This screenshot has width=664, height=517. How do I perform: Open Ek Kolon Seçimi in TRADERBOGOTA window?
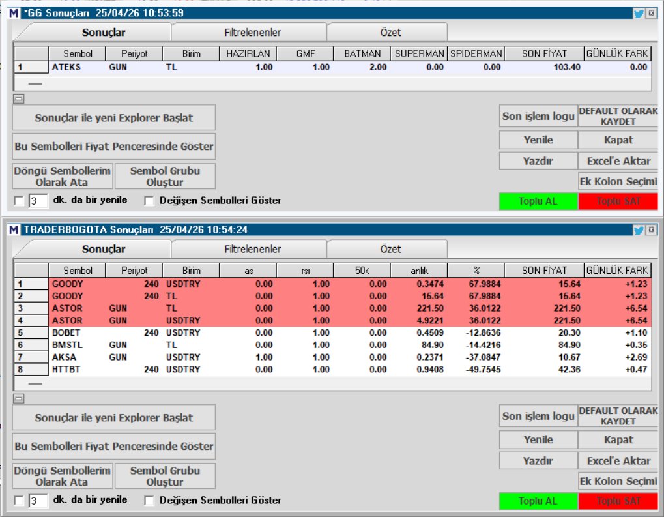pos(618,481)
